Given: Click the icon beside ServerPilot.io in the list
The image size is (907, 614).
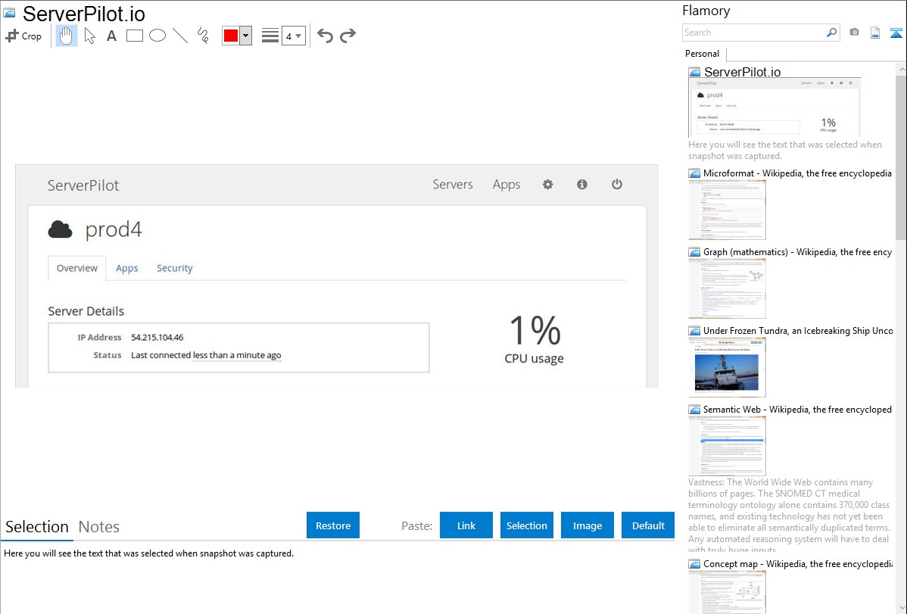Looking at the screenshot, I should click(x=695, y=73).
